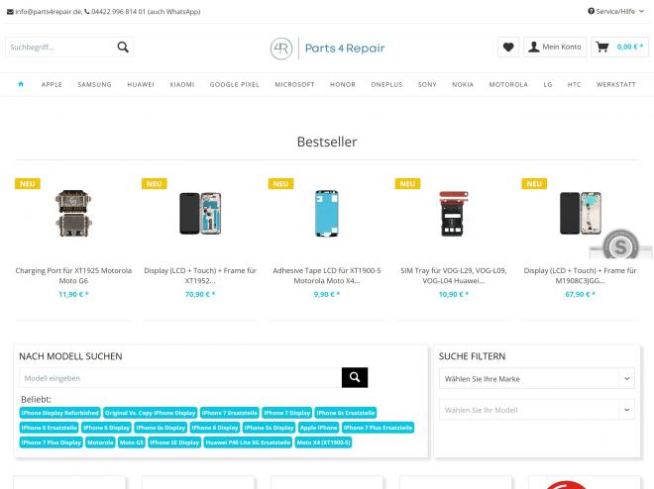The height and width of the screenshot is (489, 654).
Task: Open the Google Pixel menu
Action: tap(235, 84)
